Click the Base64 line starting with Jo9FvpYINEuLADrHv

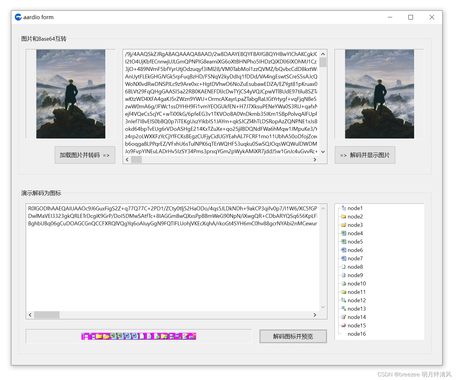[x=221, y=151]
